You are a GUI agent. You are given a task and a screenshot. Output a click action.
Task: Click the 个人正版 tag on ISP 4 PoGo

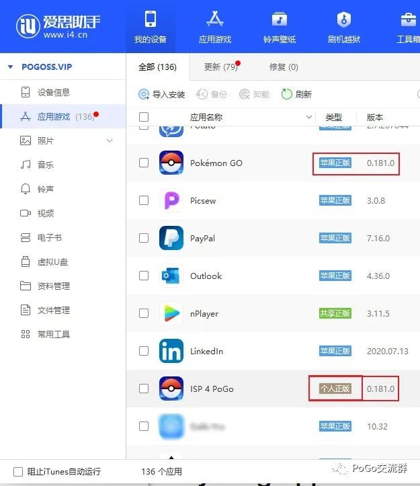click(335, 389)
